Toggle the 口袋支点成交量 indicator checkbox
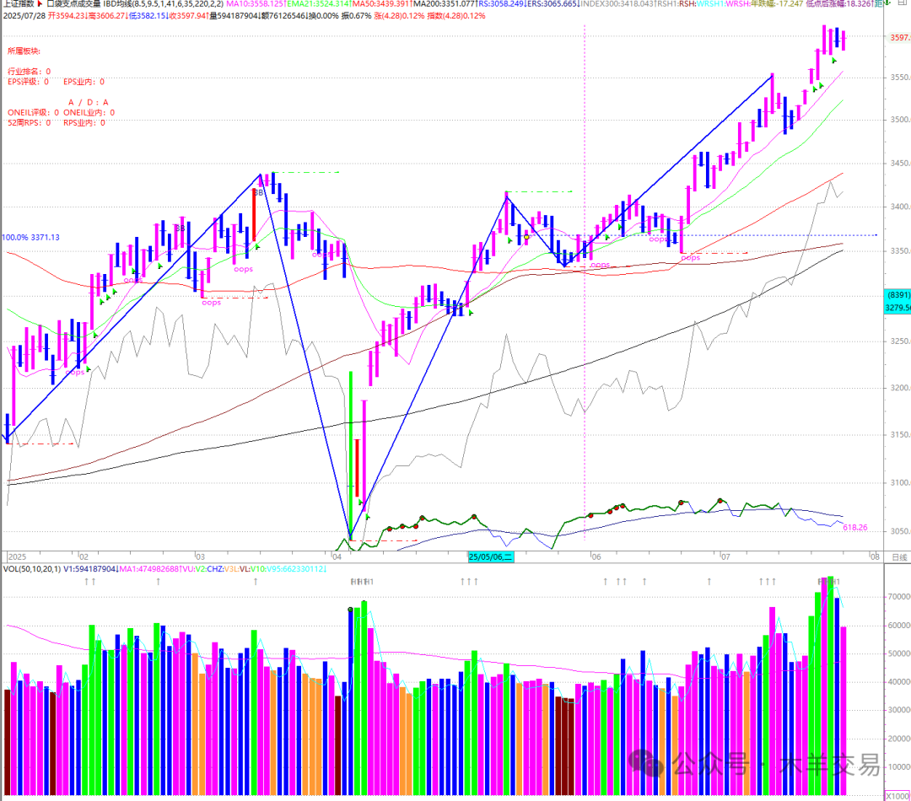 point(50,4)
